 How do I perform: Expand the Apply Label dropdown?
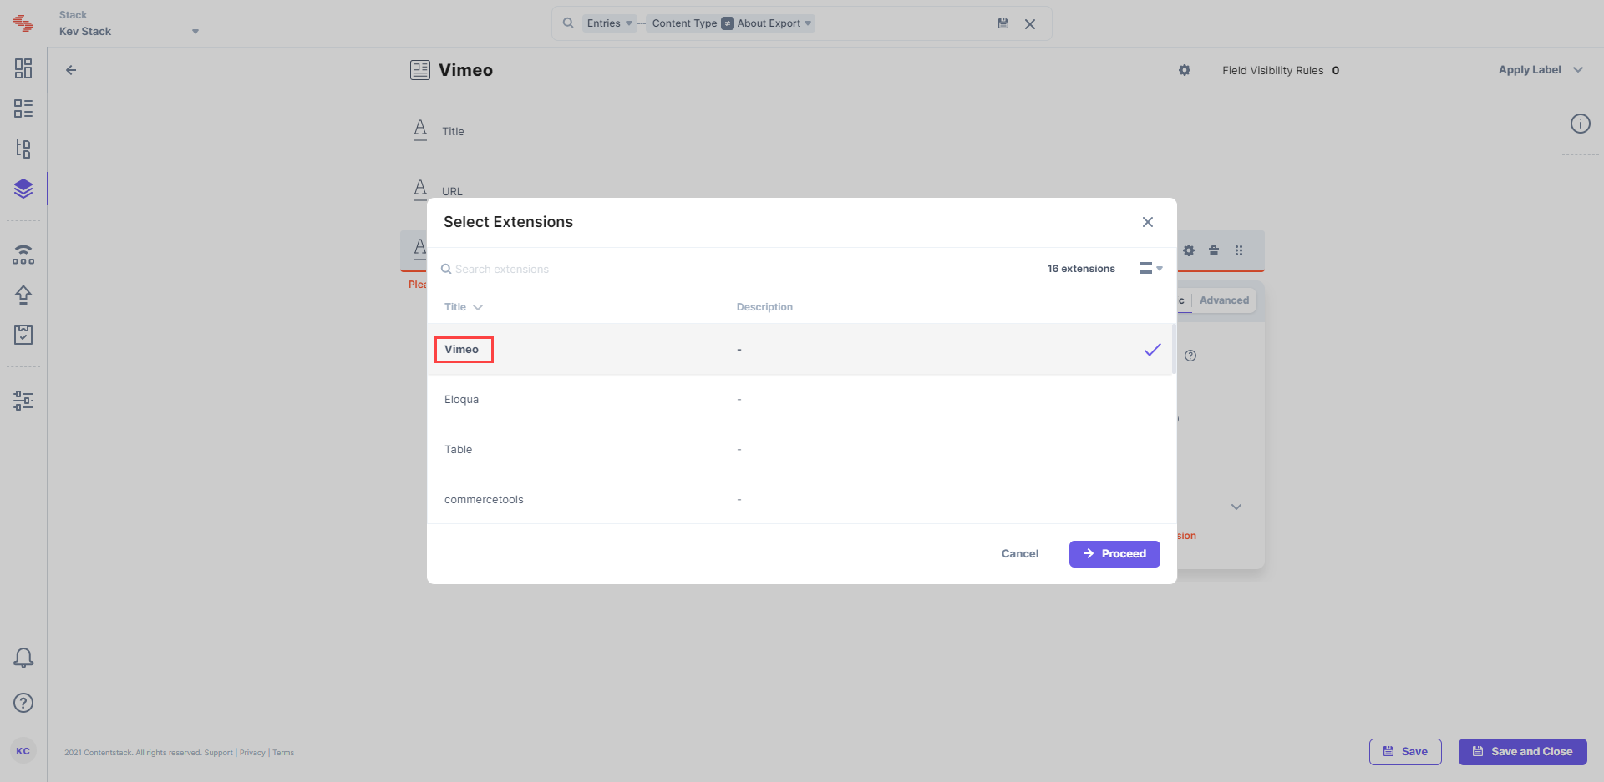(1541, 70)
